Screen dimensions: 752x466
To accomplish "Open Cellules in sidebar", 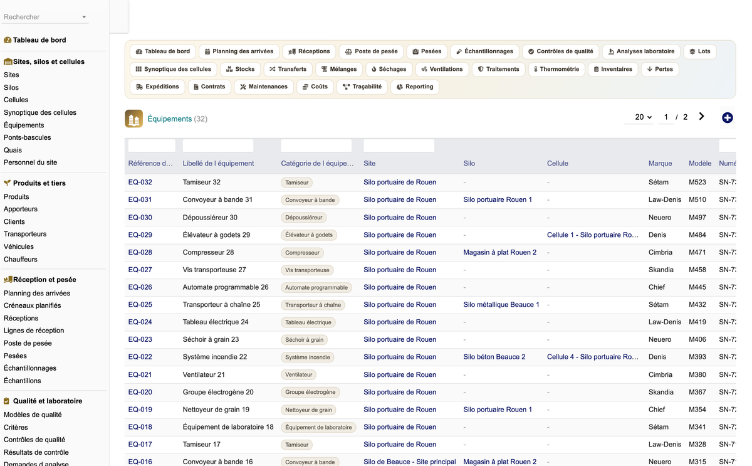I will coord(16,100).
